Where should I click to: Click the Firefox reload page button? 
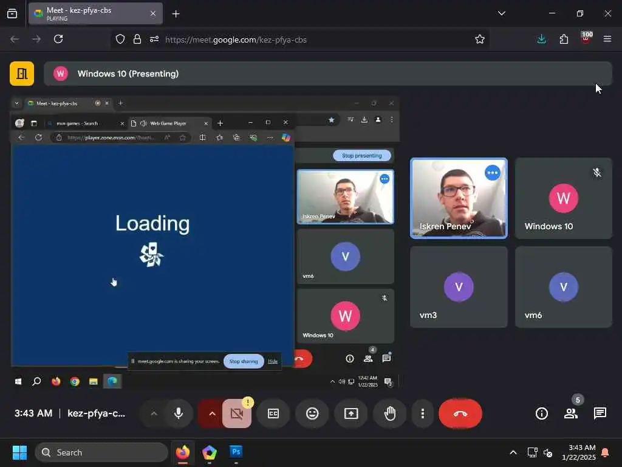pos(58,39)
